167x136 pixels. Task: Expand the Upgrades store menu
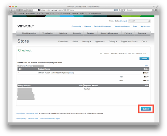coord(100,41)
